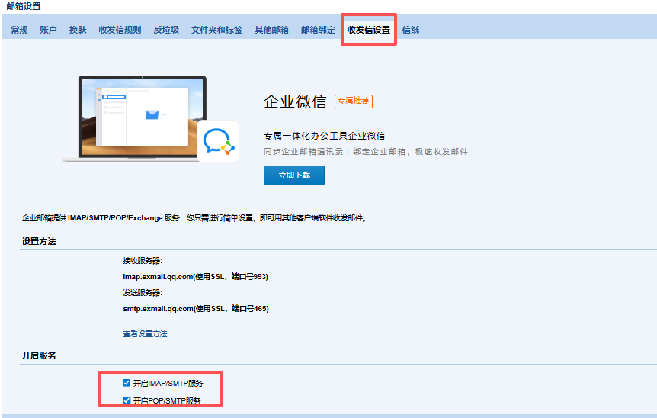Open the 常规 settings tab
This screenshot has height=418, width=657.
pyautogui.click(x=19, y=30)
